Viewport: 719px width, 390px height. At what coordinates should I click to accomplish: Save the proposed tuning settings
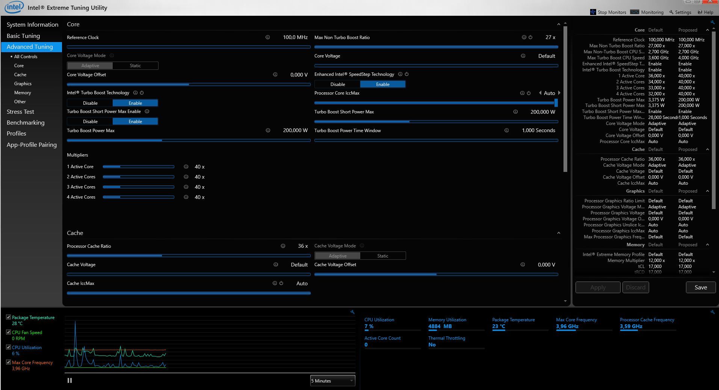coord(701,287)
